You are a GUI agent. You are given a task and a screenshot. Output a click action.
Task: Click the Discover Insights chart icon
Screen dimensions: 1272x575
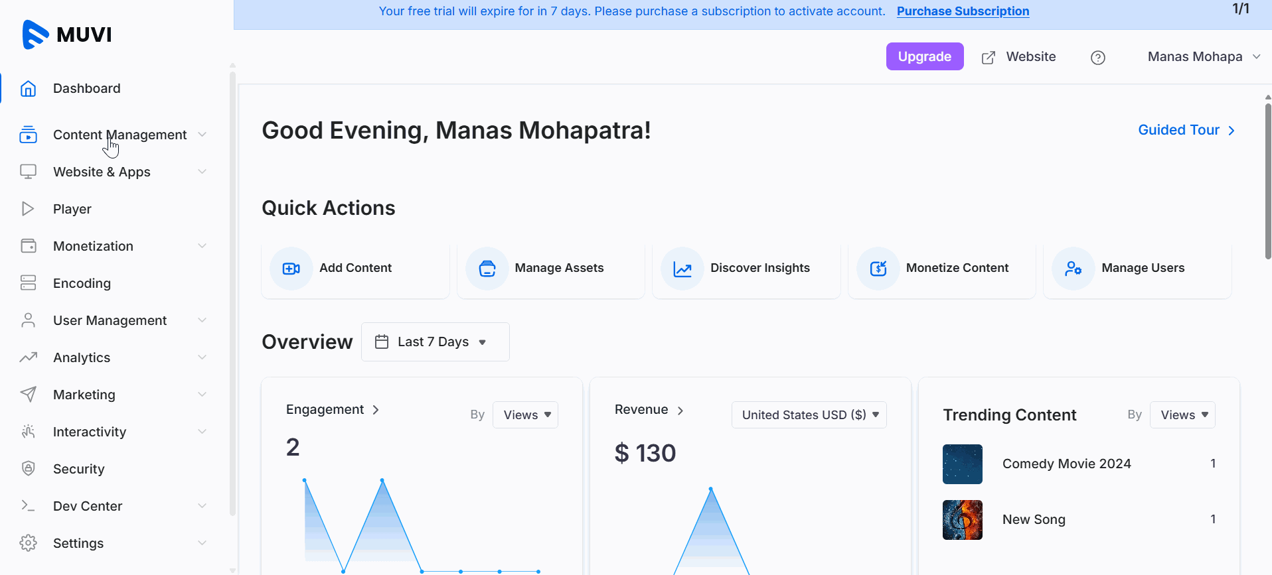[x=682, y=269]
